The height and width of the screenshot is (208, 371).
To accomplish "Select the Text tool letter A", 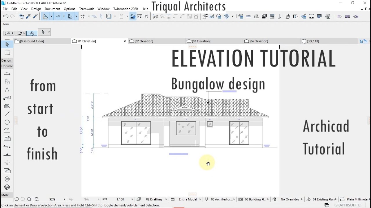I will (x=7, y=90).
